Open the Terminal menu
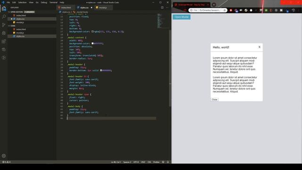The width and height of the screenshot is (302, 170). pos(53,2)
